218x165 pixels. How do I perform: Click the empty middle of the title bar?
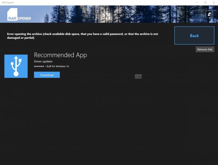point(102,2)
